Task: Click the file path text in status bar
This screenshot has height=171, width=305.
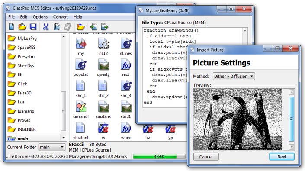Action: 66,156
